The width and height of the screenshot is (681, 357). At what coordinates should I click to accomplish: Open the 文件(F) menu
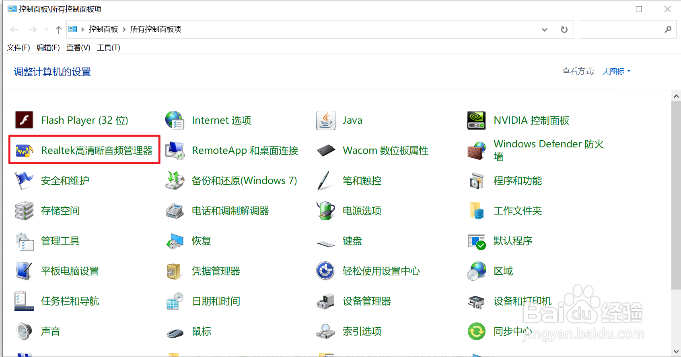tap(19, 48)
